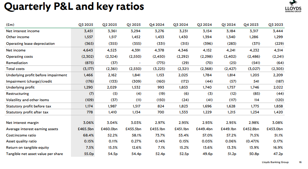Click the Q4 2024 column header
308x169 pixels.
coord(157,24)
